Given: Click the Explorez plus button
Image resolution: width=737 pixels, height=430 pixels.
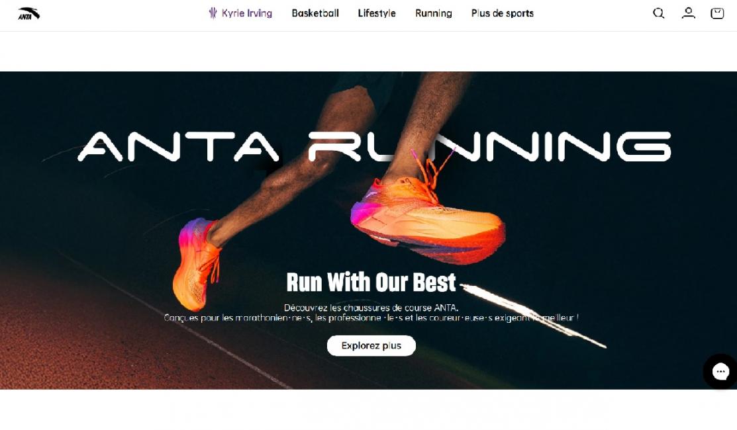Looking at the screenshot, I should click(x=371, y=345).
